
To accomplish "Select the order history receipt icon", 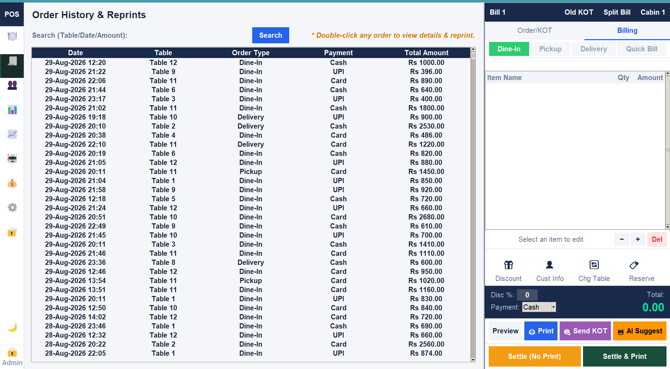I will 12,61.
